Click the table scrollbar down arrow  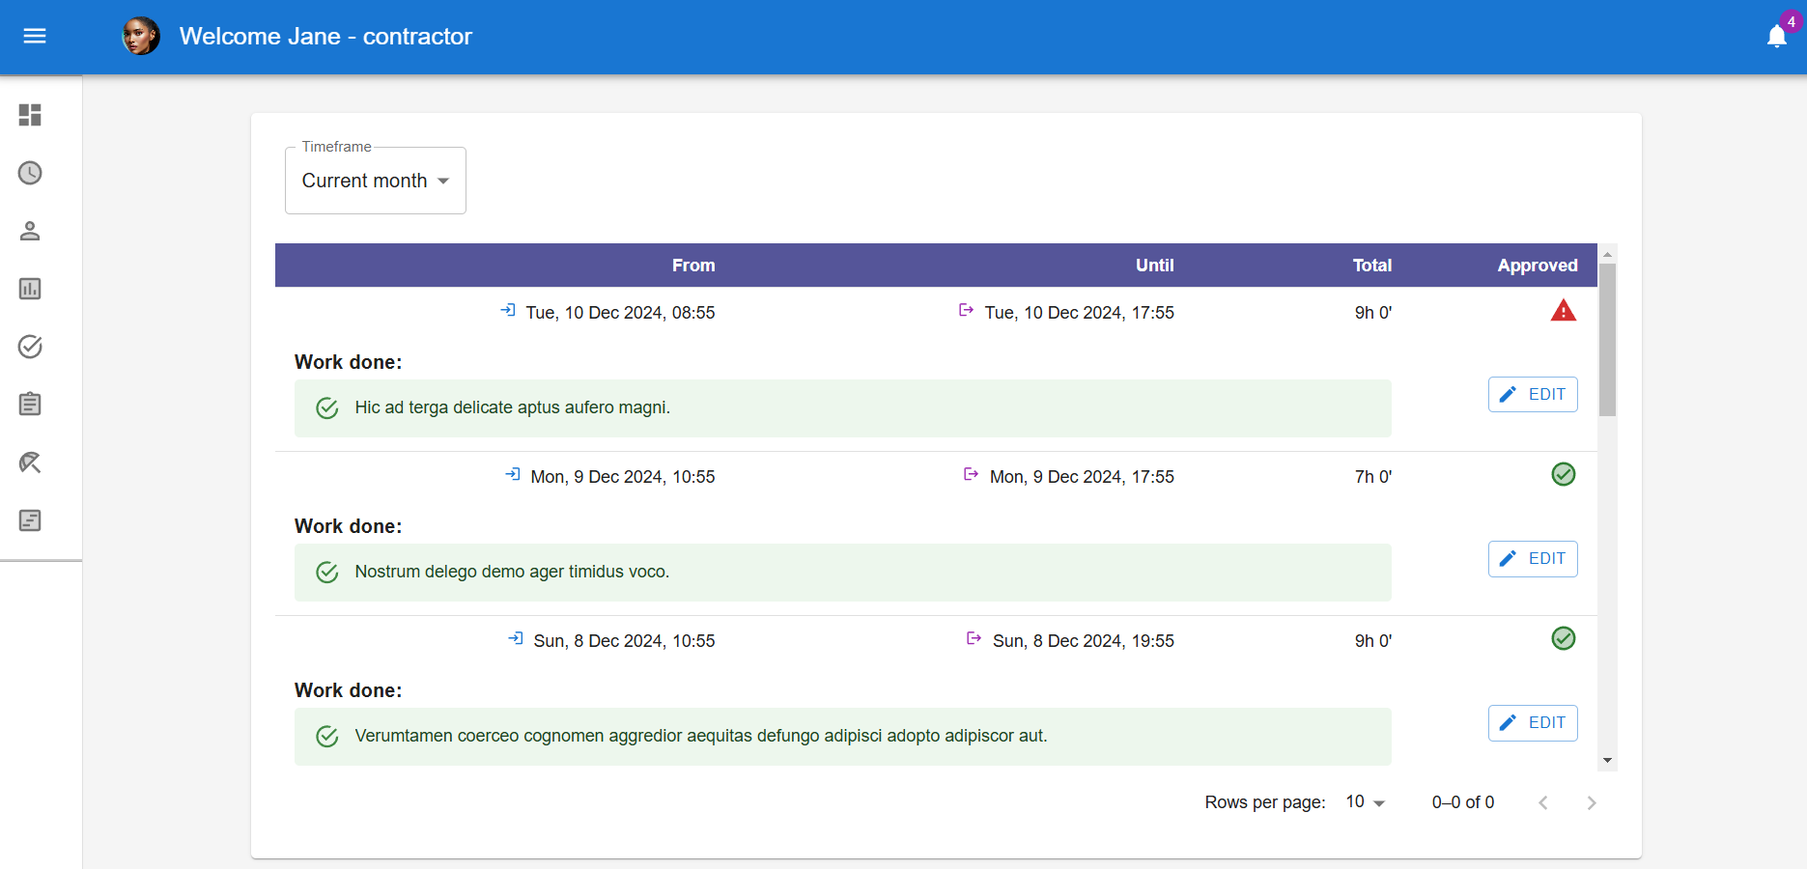coord(1607,761)
